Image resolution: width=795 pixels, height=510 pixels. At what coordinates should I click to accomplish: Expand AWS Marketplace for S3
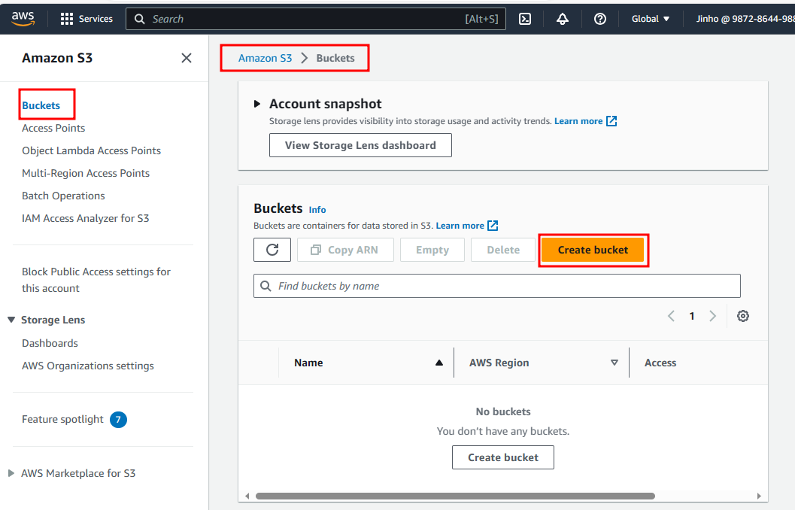click(11, 473)
